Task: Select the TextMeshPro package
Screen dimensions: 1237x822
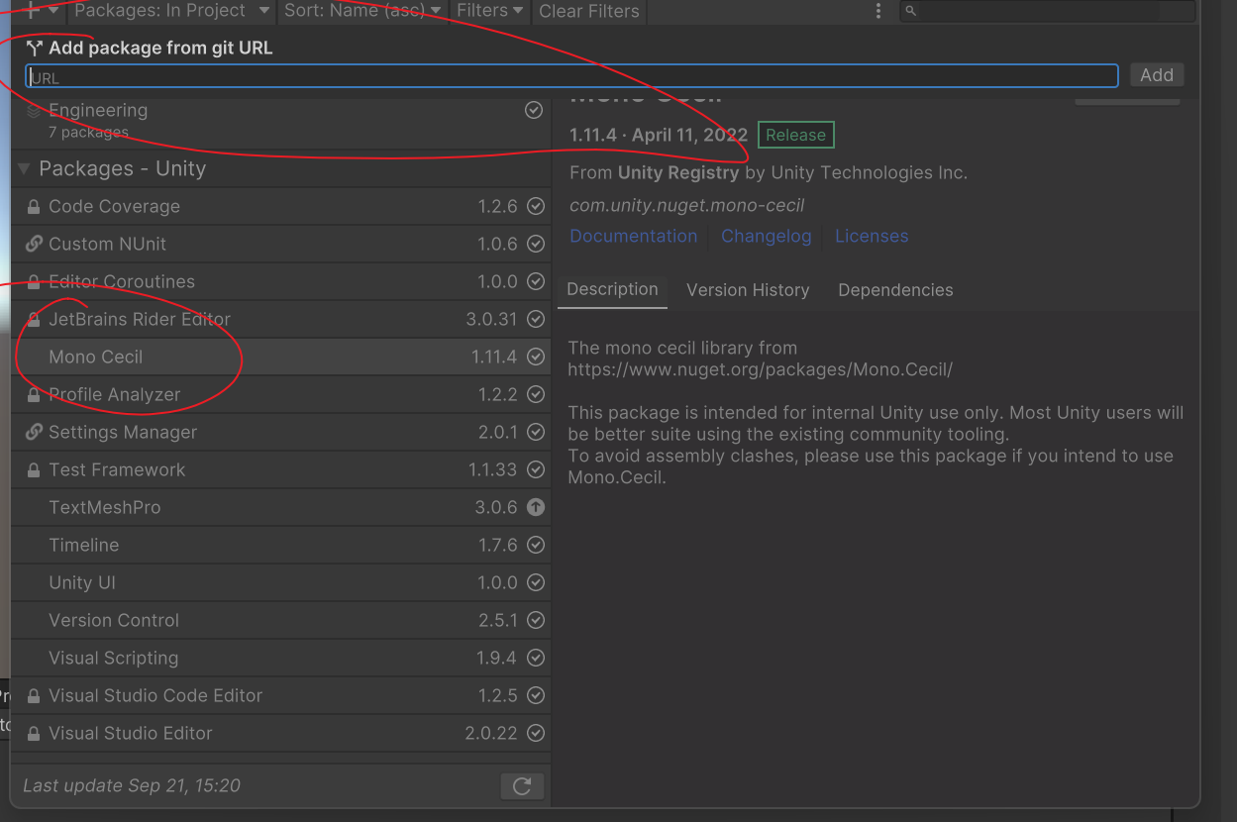Action: (281, 508)
